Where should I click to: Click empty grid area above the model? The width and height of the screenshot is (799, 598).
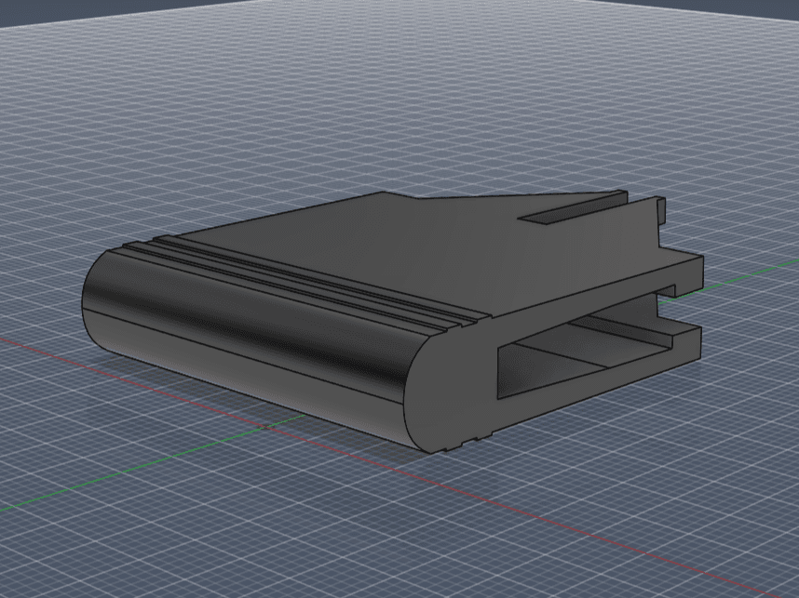click(x=398, y=101)
